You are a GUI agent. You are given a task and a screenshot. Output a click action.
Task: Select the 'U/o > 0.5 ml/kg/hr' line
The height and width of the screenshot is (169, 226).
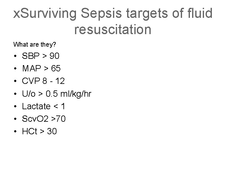tap(56, 94)
